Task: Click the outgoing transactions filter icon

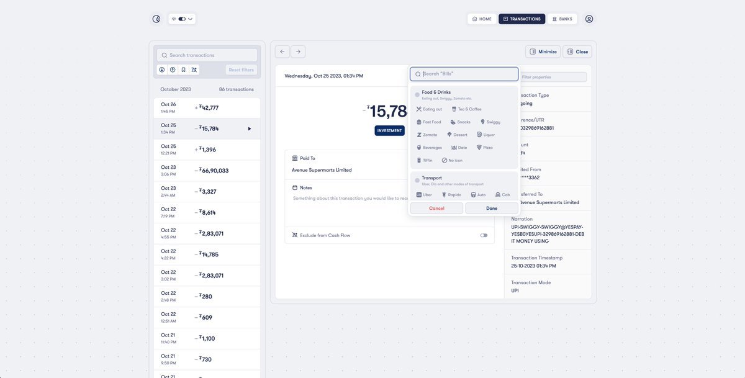Action: click(x=173, y=70)
